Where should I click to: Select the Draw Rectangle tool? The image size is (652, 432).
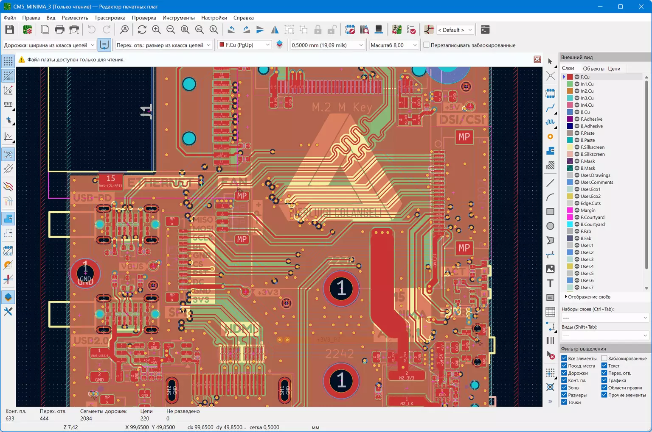coord(550,212)
